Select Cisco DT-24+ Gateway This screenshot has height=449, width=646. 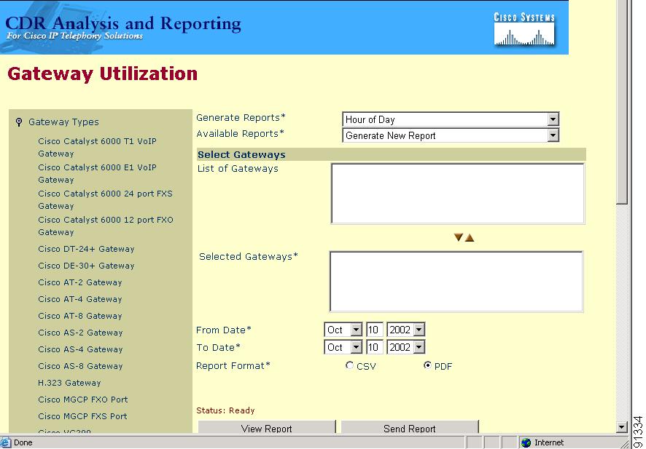86,249
